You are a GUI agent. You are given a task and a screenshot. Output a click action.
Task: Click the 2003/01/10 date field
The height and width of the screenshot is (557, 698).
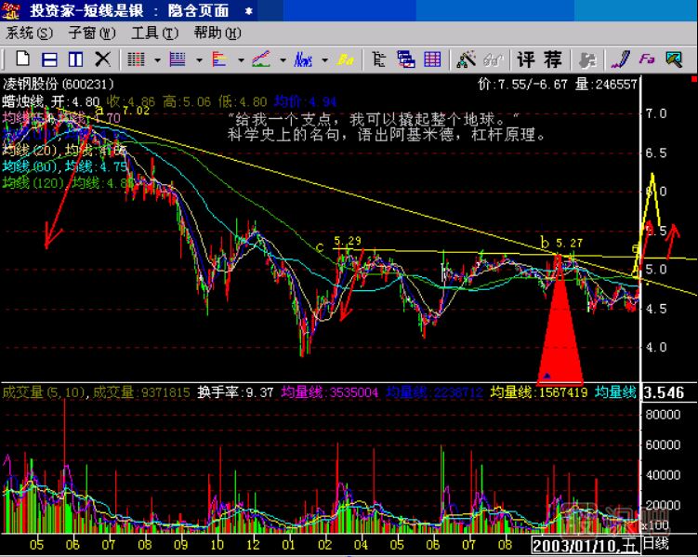pos(581,542)
